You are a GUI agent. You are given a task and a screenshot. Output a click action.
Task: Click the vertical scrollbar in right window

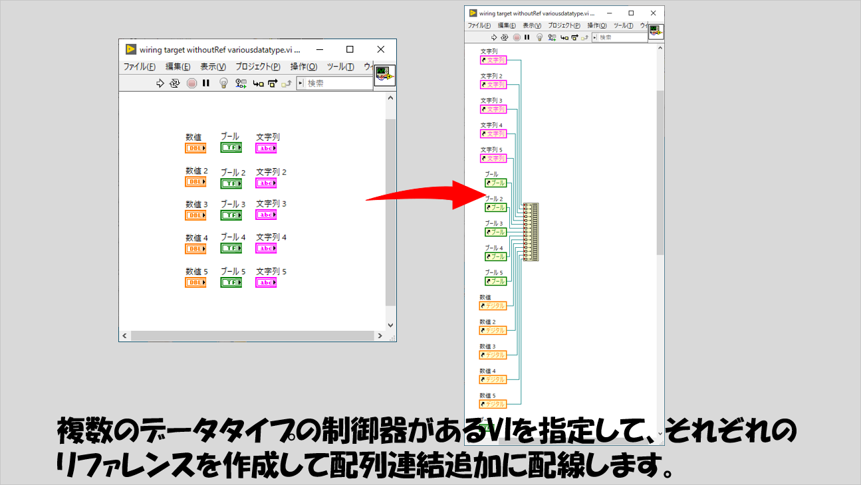(660, 173)
